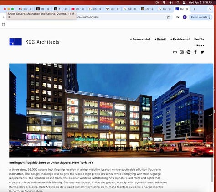
Task: Open the Gmail Inbox tab
Action: tap(23, 9)
